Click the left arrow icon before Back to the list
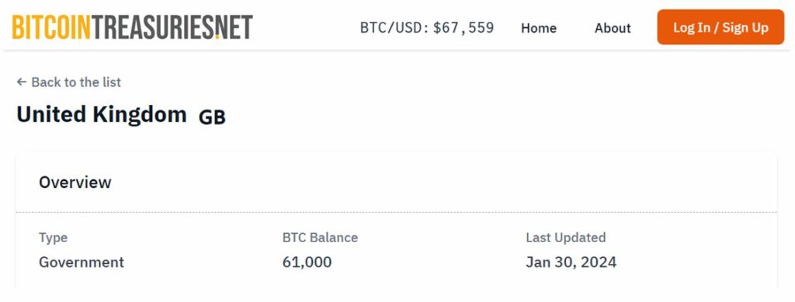This screenshot has height=302, width=795. click(x=21, y=82)
